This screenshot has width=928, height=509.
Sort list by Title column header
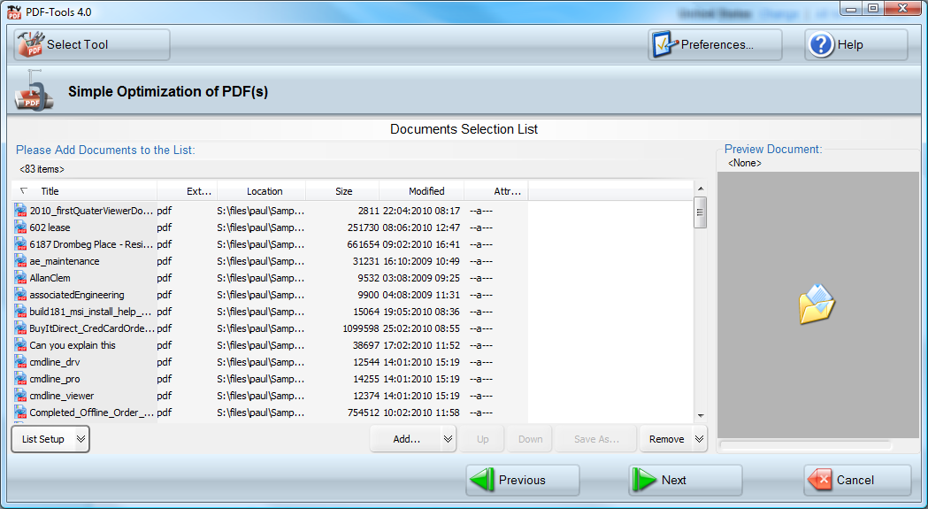coord(84,191)
